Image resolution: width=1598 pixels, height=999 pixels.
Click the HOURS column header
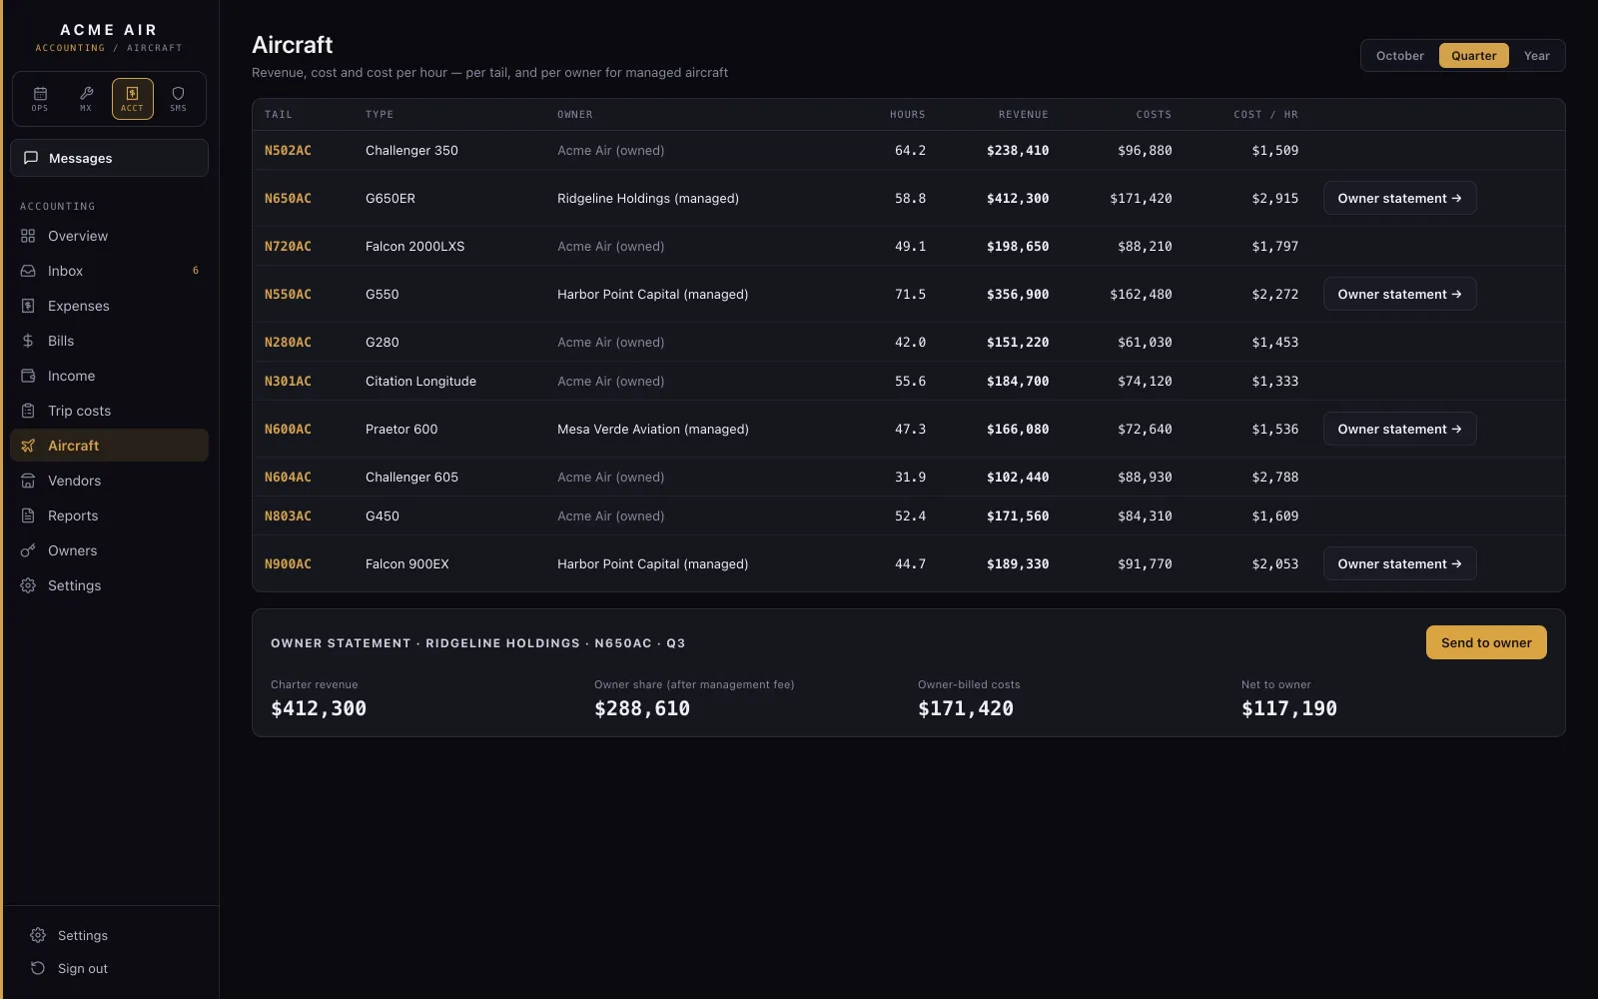pyautogui.click(x=907, y=114)
